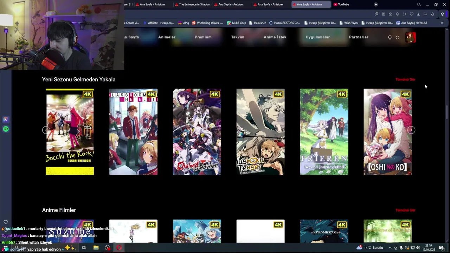Open the volume control in system tray
450x253 pixels.
tap(418, 248)
